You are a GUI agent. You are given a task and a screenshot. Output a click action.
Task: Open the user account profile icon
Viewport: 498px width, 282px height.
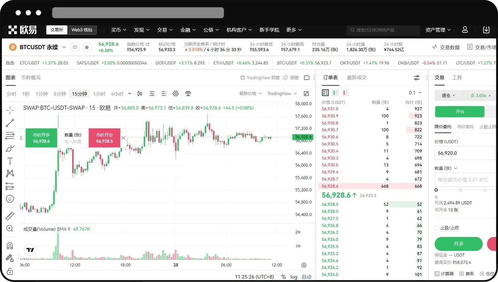[x=465, y=30]
